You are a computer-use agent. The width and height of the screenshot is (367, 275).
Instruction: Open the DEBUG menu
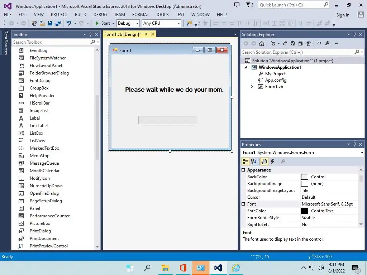100,14
